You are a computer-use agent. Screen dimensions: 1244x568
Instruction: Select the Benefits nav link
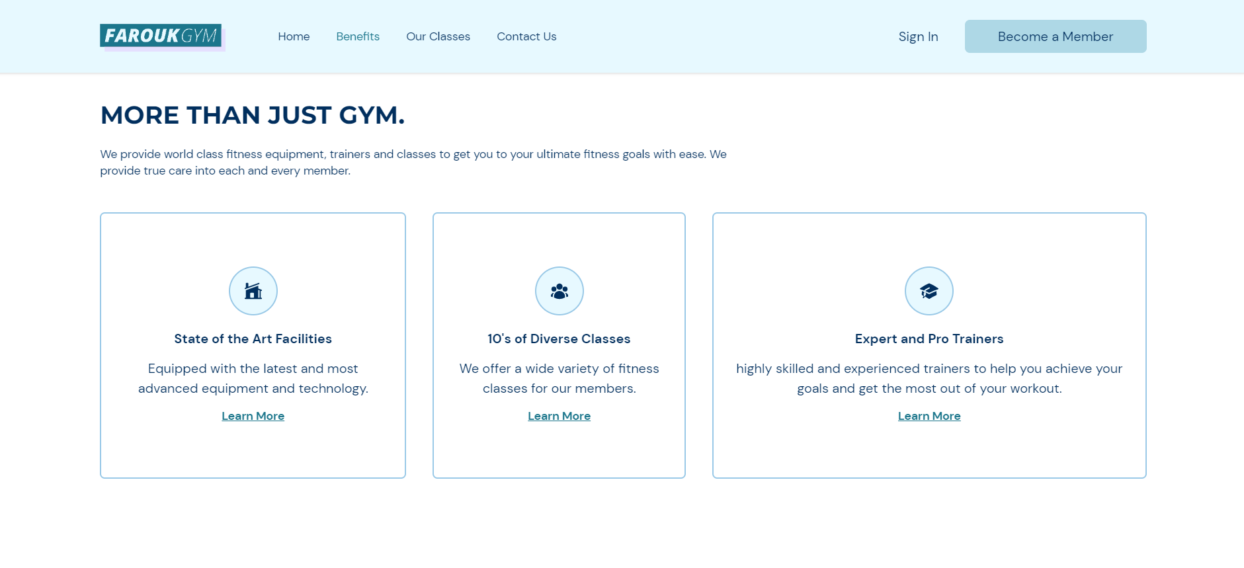coord(358,36)
